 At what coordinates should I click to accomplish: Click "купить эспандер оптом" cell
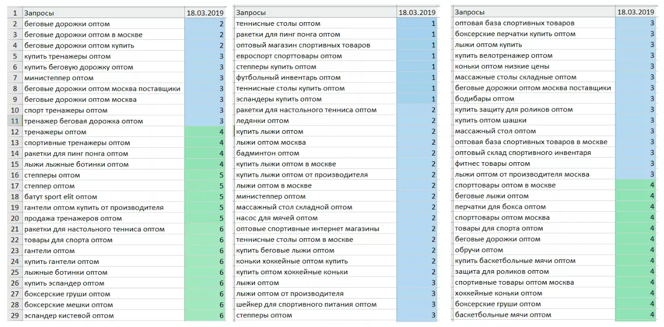pyautogui.click(x=103, y=283)
